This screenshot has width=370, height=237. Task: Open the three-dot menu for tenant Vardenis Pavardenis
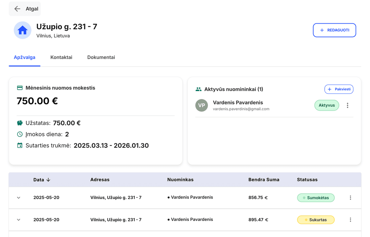pos(347,105)
